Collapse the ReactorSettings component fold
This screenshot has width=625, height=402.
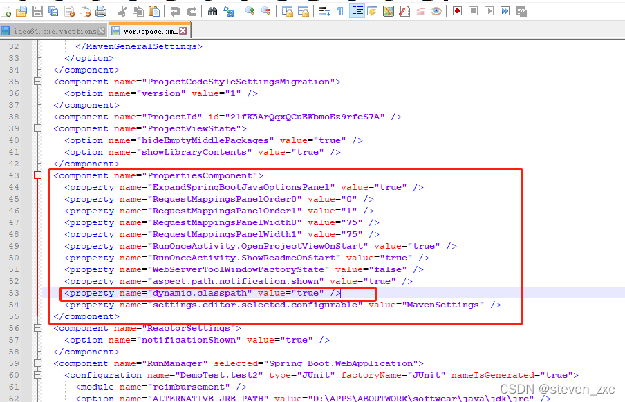37,328
